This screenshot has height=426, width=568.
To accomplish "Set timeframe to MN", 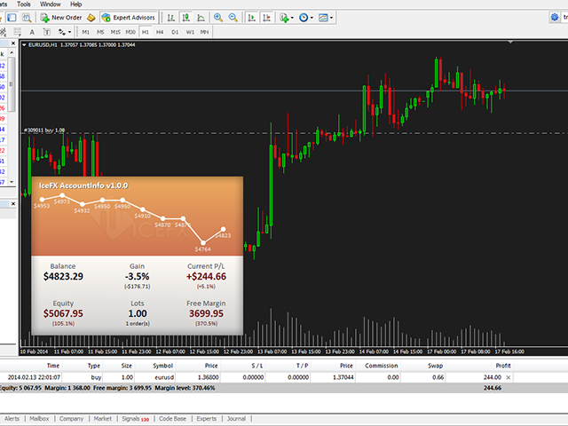I will [x=204, y=32].
